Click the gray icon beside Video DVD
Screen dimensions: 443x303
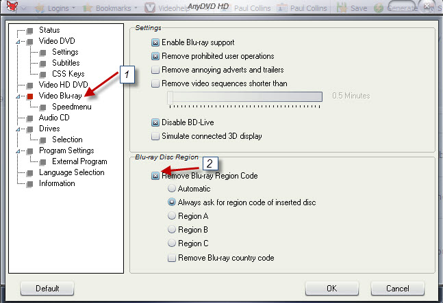[x=29, y=42]
